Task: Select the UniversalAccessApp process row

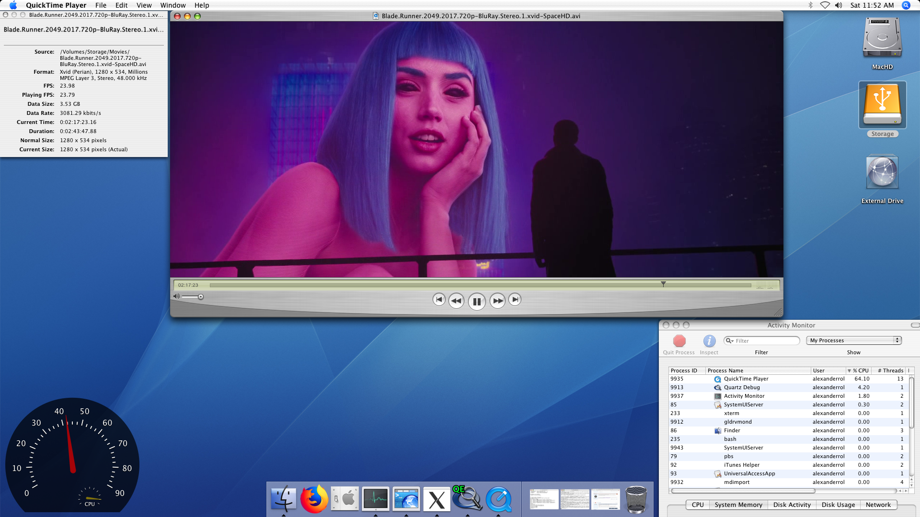Action: click(788, 473)
